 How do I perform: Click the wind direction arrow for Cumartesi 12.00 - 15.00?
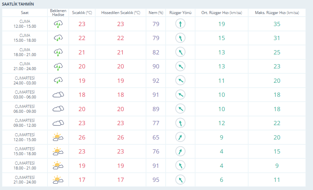coord(180,137)
